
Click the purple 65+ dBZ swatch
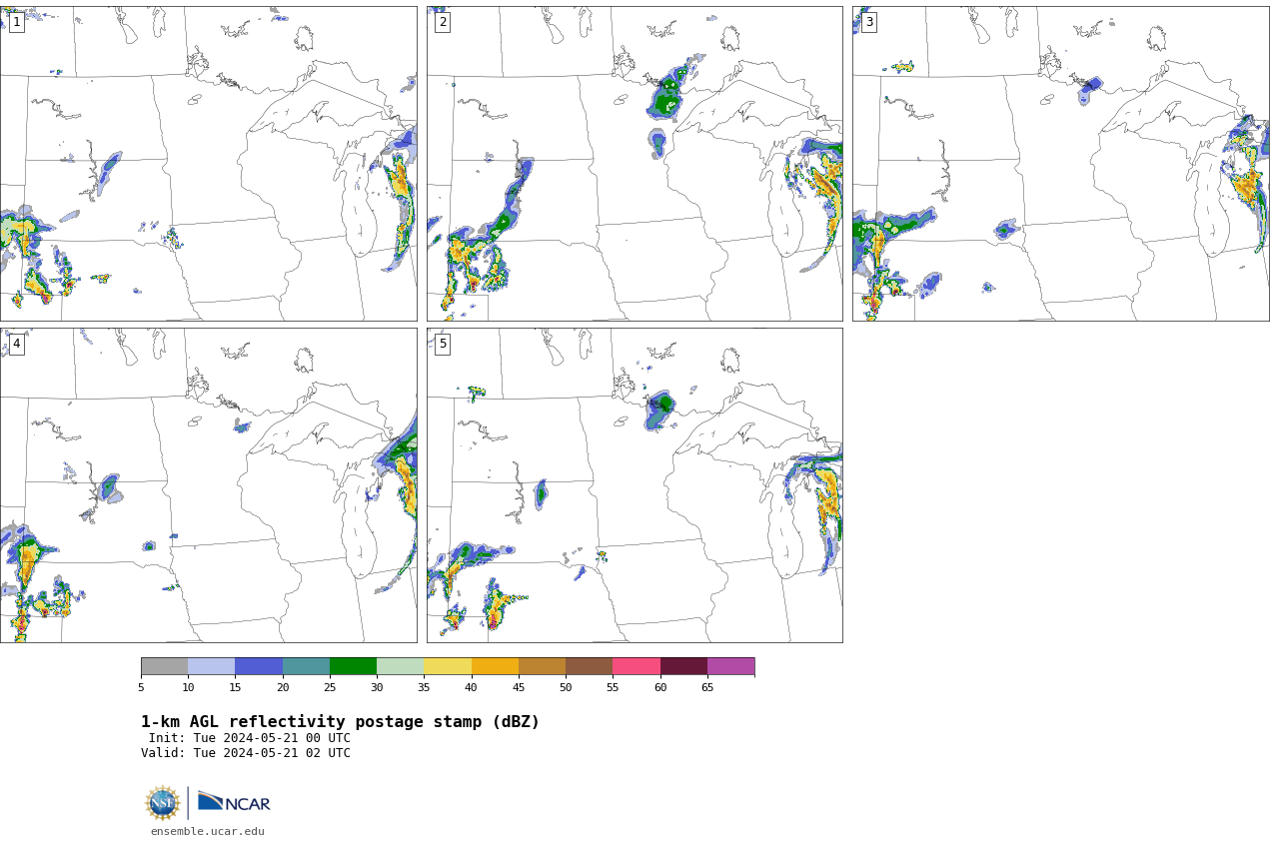(730, 666)
